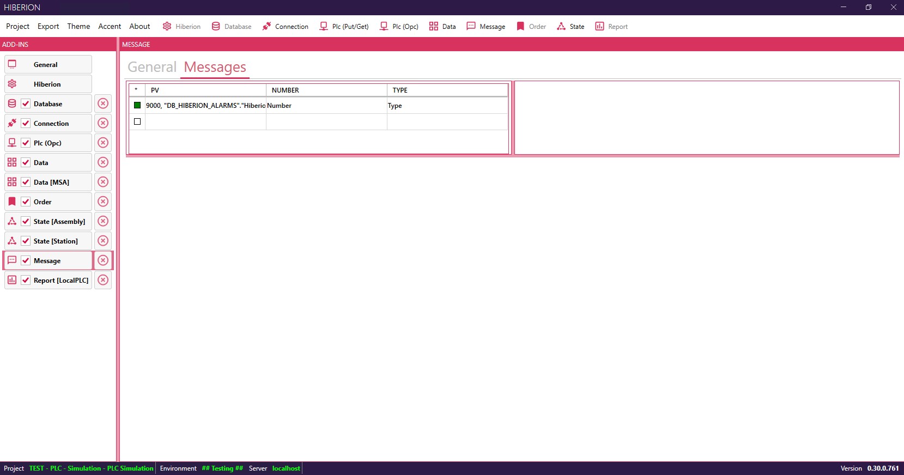Viewport: 904px width, 475px height.
Task: Click the '## Testing ##' environment value
Action: pyautogui.click(x=222, y=468)
